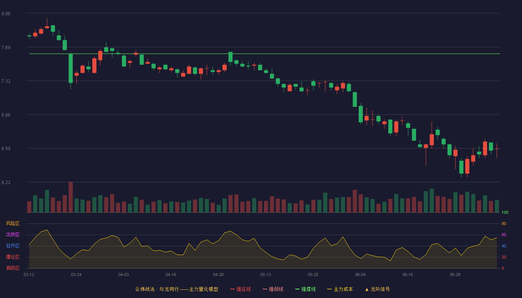Click the 04-28 date label
Image resolution: width=522 pixels, height=298 pixels.
tap(218, 275)
